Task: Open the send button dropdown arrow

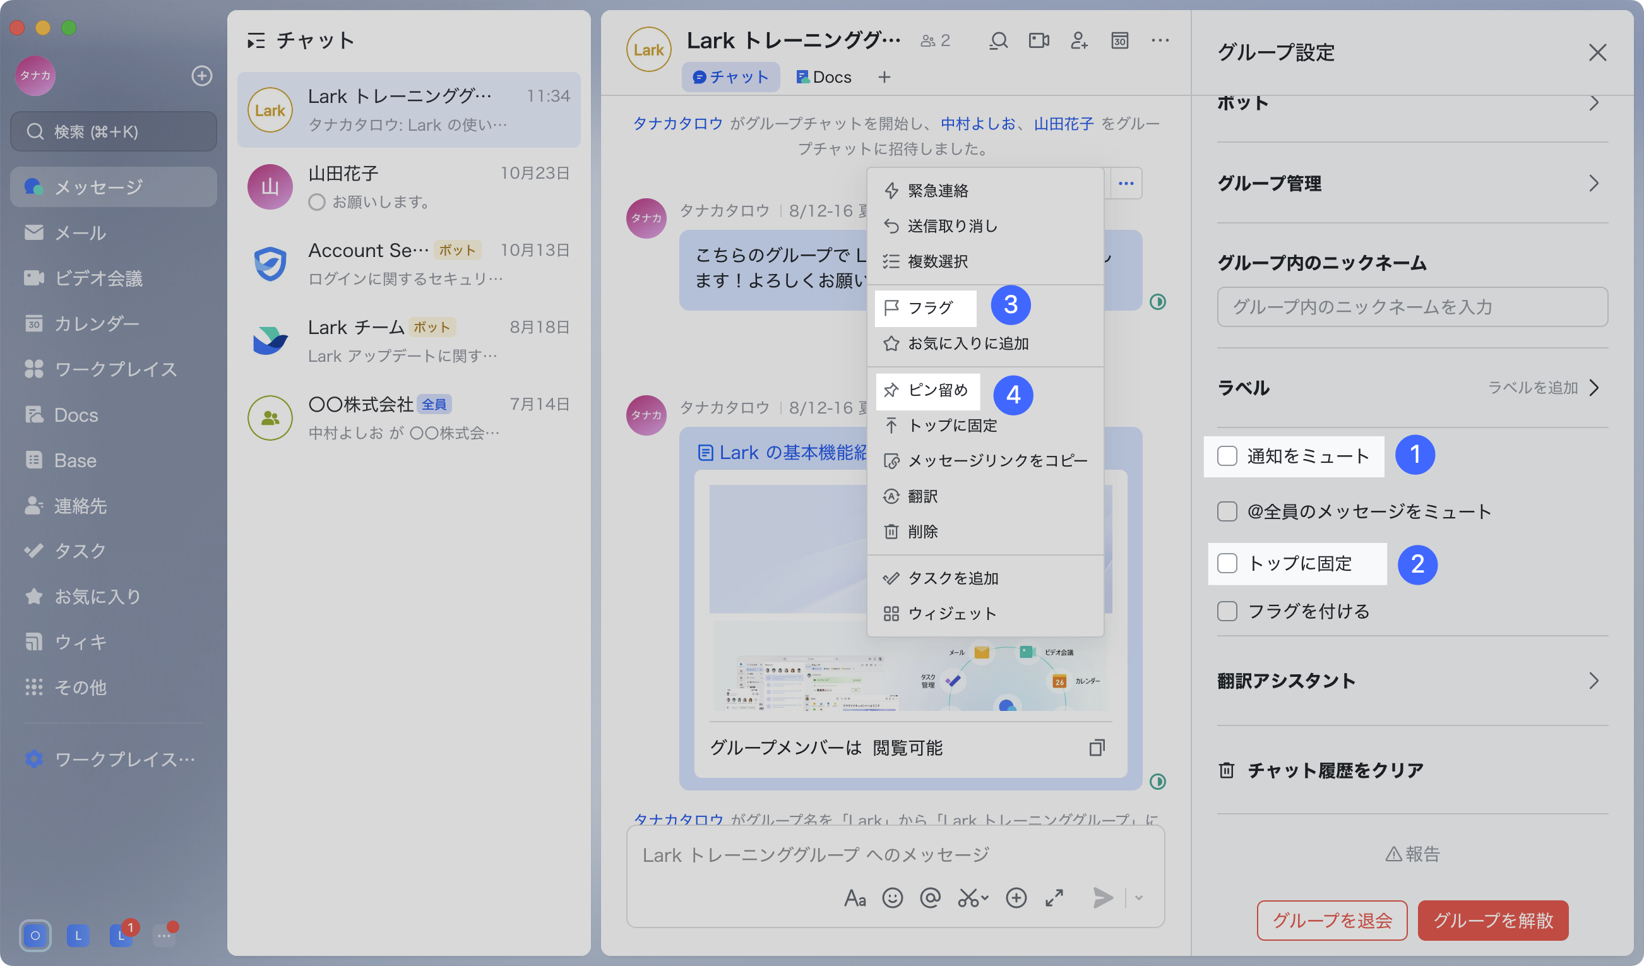Action: (1139, 898)
